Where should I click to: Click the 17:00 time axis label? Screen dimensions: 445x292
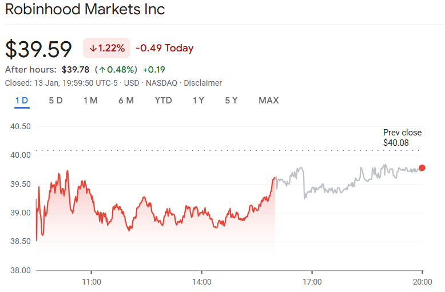point(312,282)
